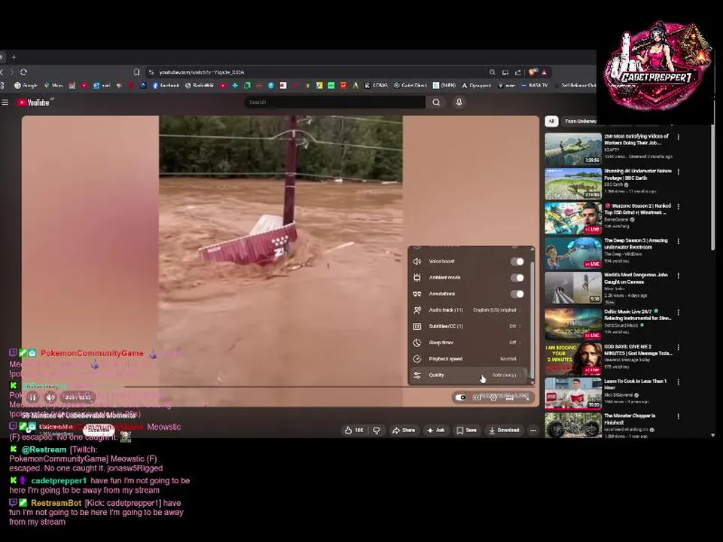Viewport: 723px width, 542px height.
Task: Like the video (18K)
Action: pyautogui.click(x=354, y=430)
